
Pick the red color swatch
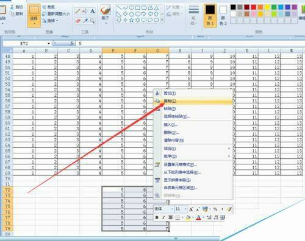coord(254,7)
